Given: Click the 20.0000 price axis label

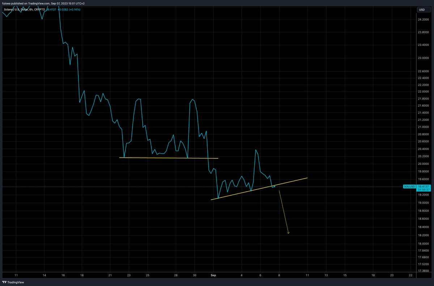Looking at the screenshot, I should click(424, 164).
